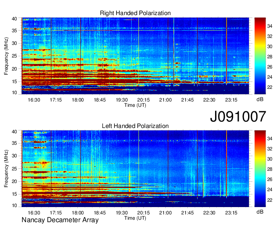Click the 16:30 tick label, top panel
277x225 pixels.
point(34,100)
